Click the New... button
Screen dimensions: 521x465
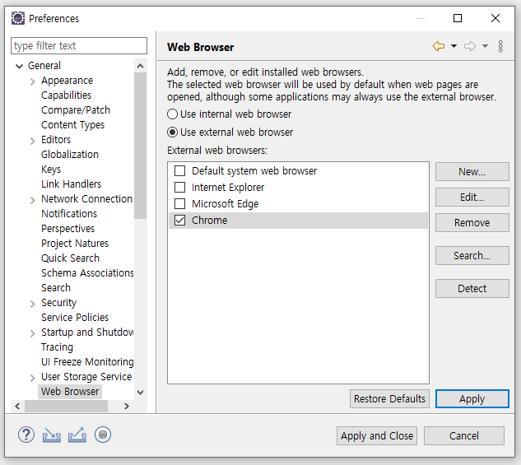(472, 172)
